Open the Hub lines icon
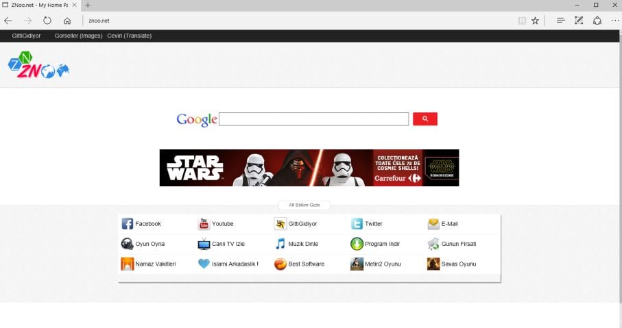This screenshot has height=328, width=622. [x=560, y=21]
